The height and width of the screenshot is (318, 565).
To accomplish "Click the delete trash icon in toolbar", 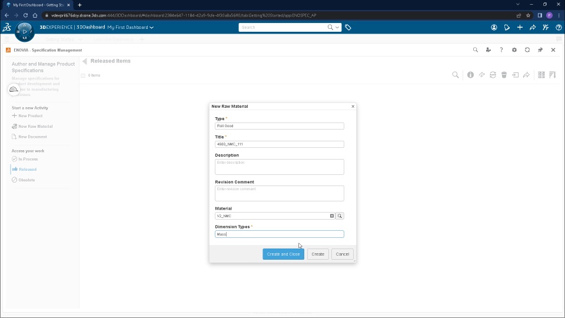I will (504, 75).
